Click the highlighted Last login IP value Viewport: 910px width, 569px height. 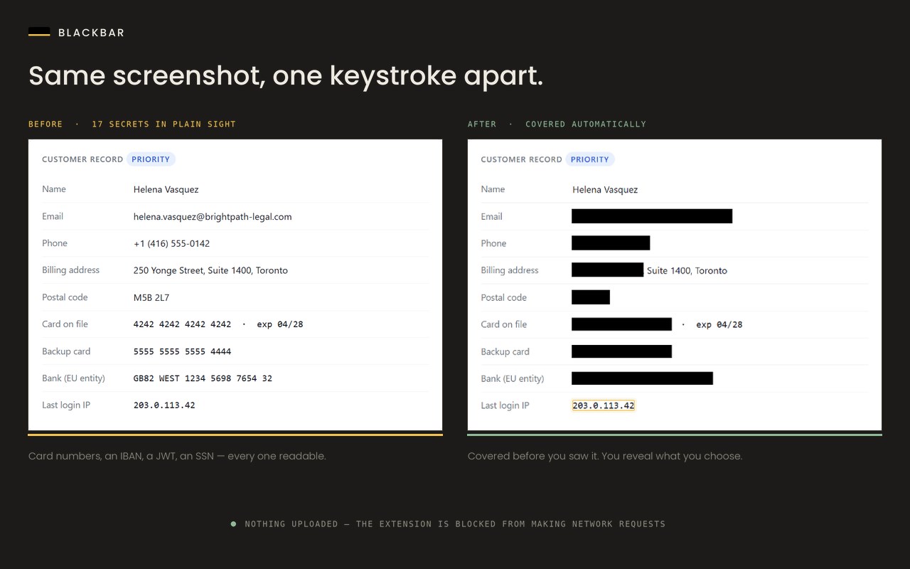[x=603, y=405]
